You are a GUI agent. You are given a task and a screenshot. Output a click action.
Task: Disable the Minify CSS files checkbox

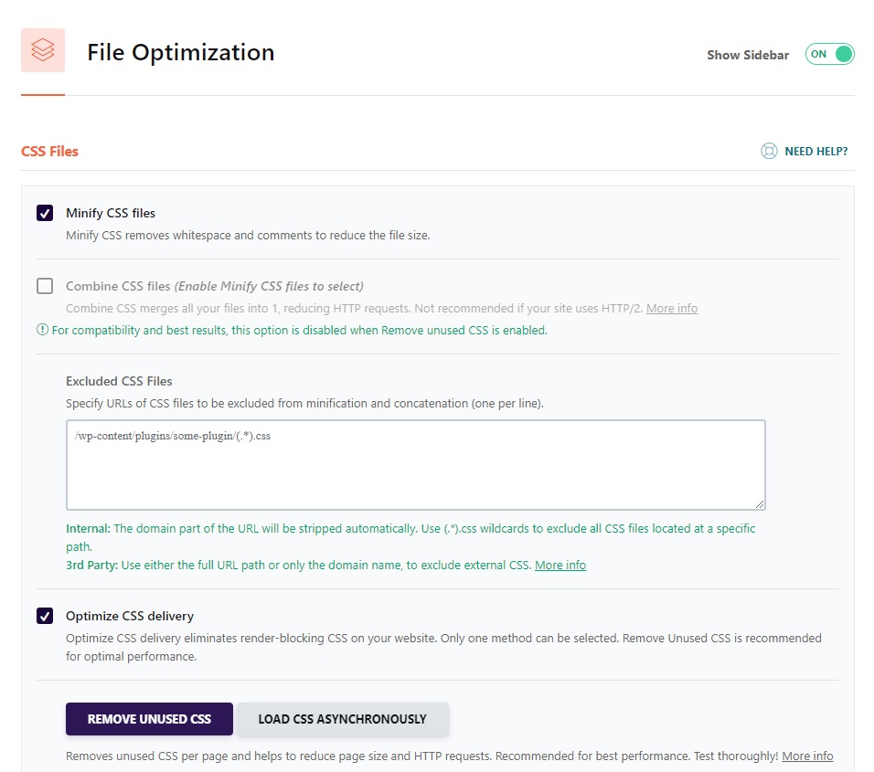point(43,212)
